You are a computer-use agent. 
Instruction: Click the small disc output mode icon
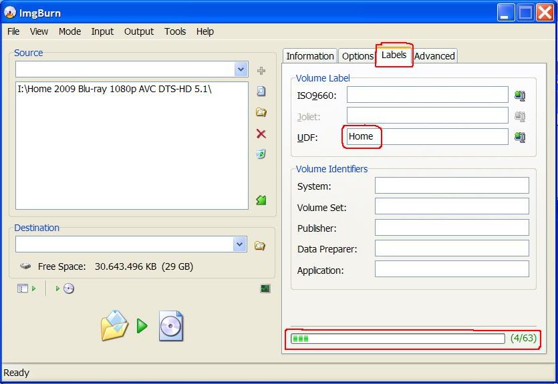68,289
